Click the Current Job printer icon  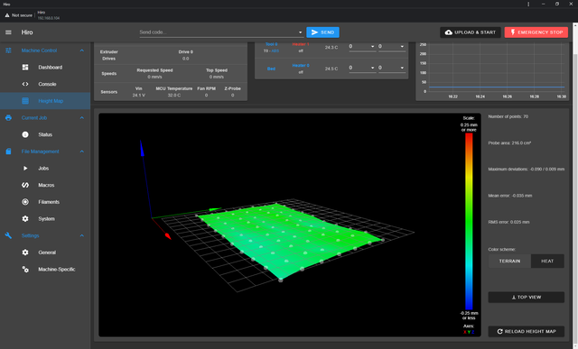8,118
